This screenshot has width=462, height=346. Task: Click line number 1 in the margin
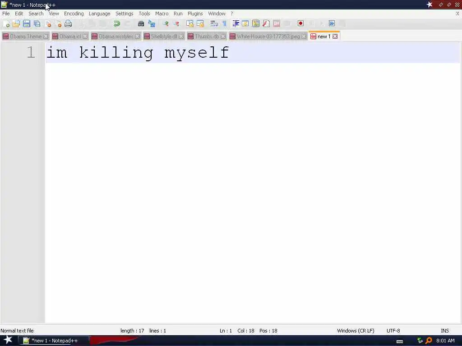click(x=31, y=53)
